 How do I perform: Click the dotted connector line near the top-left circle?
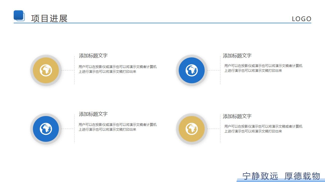[67, 71]
